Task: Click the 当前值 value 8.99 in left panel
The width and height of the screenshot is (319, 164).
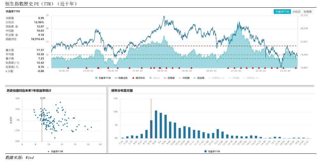Action: 41,18
